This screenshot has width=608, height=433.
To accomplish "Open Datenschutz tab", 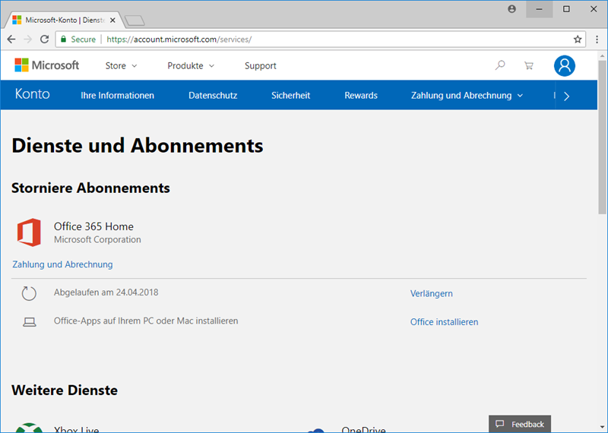I will 213,96.
